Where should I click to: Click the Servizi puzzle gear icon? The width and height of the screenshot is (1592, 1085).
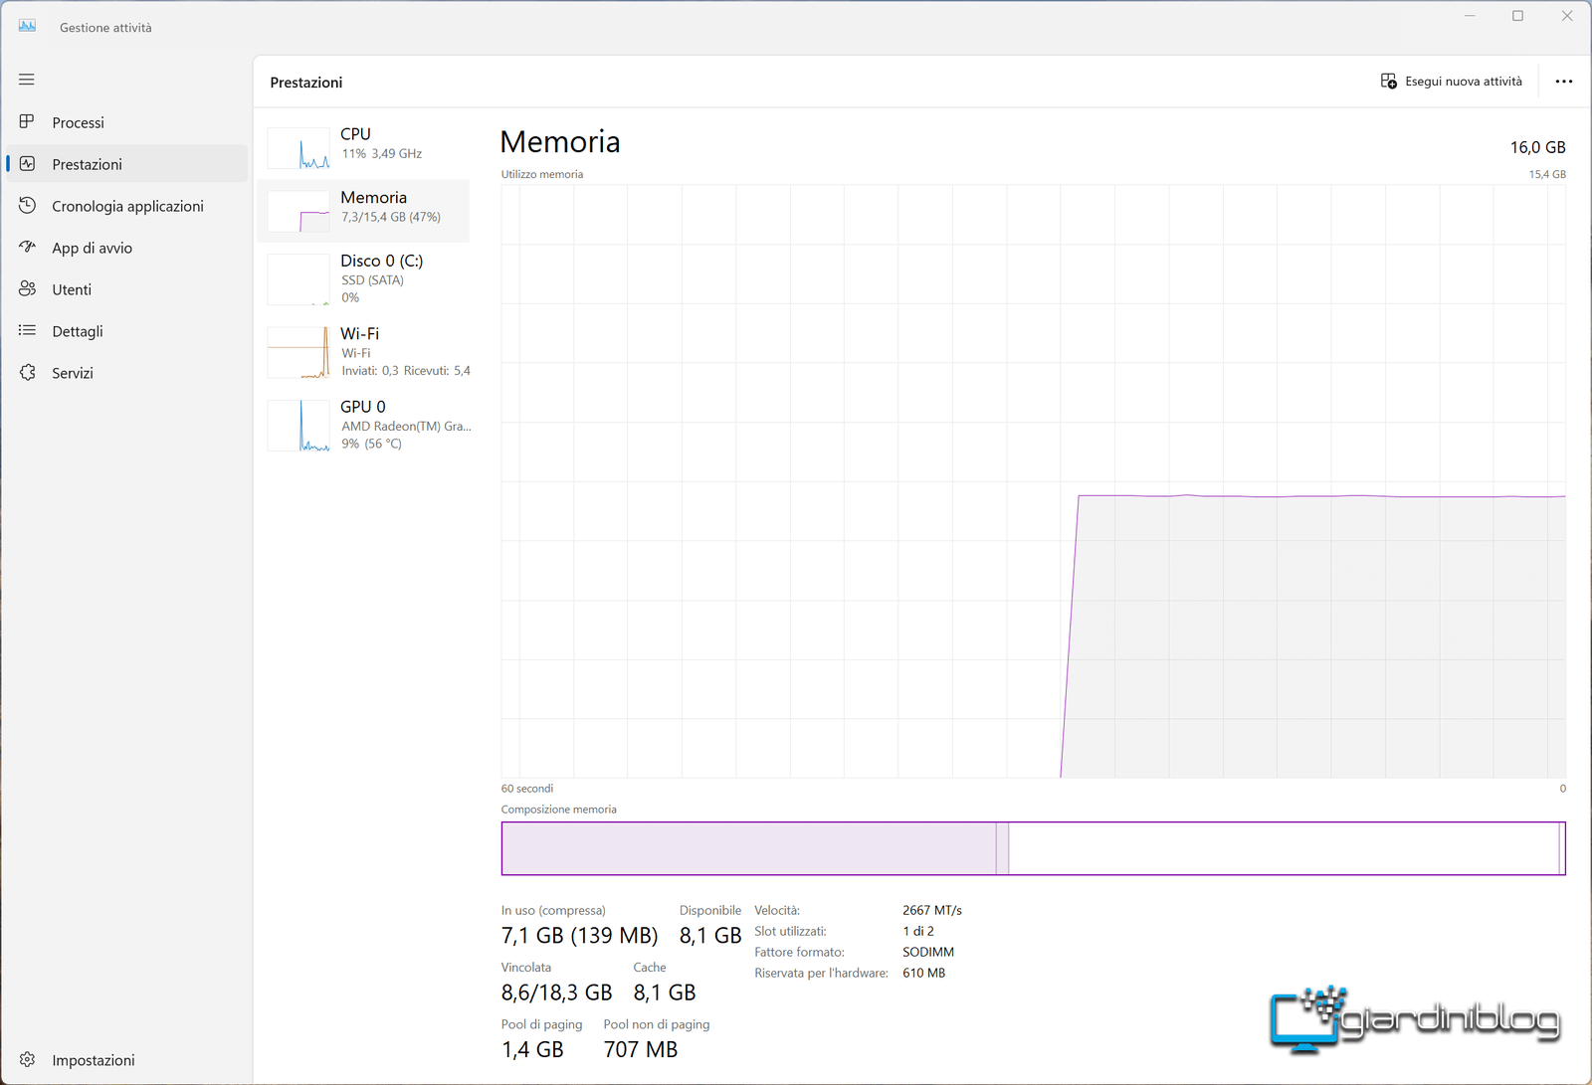click(27, 372)
